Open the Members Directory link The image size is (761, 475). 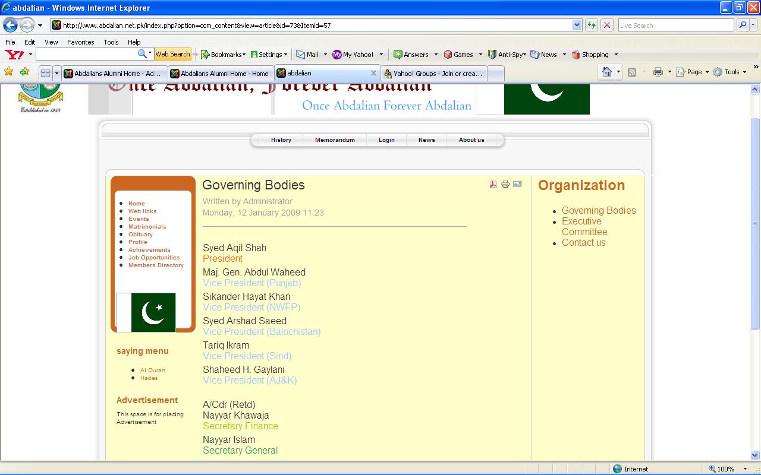click(156, 265)
